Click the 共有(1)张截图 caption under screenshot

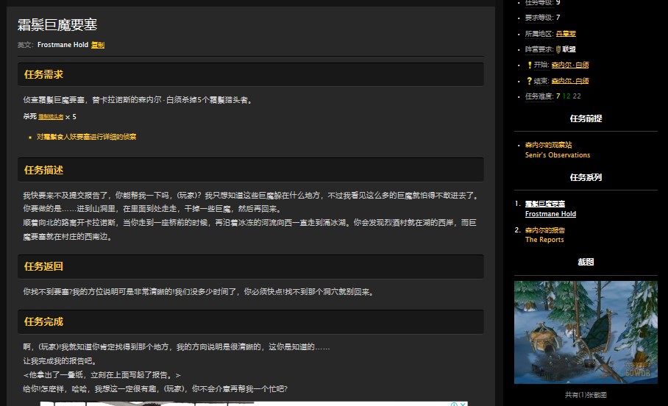586,395
